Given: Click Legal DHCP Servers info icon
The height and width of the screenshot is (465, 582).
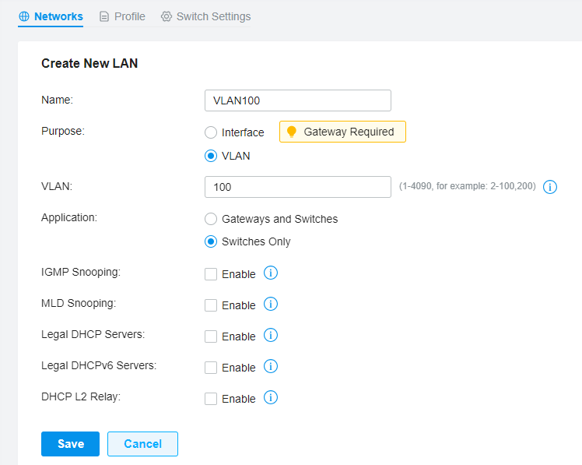Looking at the screenshot, I should 271,335.
